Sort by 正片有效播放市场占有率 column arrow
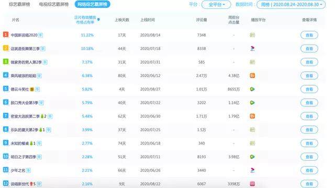Screen dimensions: 335x188 pyautogui.click(x=98, y=20)
